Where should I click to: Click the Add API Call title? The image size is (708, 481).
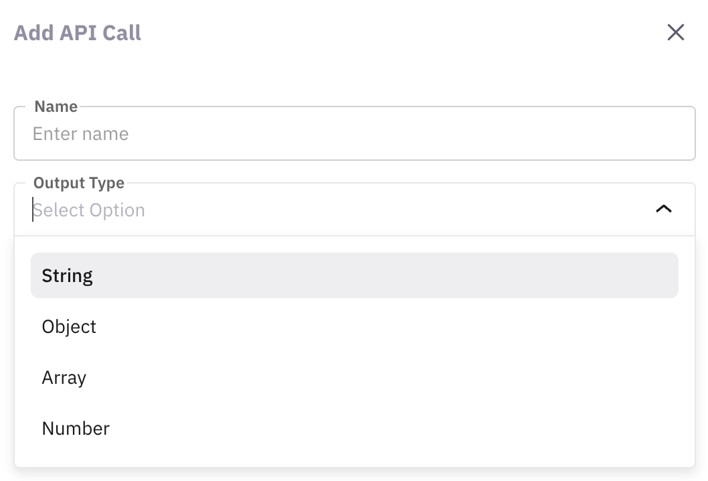pos(77,32)
